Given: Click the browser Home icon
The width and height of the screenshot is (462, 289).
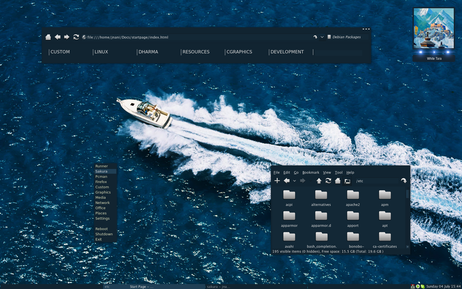Looking at the screenshot, I should click(x=48, y=37).
